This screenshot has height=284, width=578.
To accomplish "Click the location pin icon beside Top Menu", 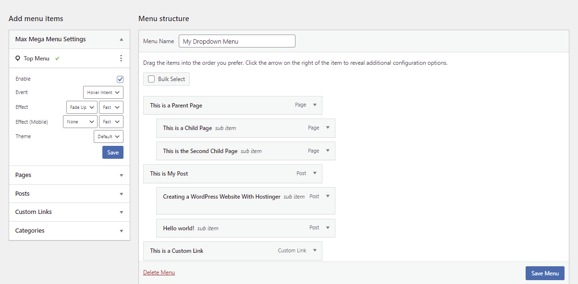I will pos(17,58).
